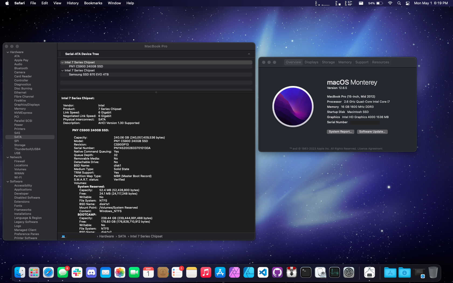Launch Safari from the dock
The image size is (453, 283).
(x=49, y=272)
